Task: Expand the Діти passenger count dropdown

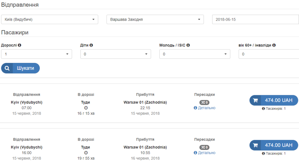Action: pos(116,54)
